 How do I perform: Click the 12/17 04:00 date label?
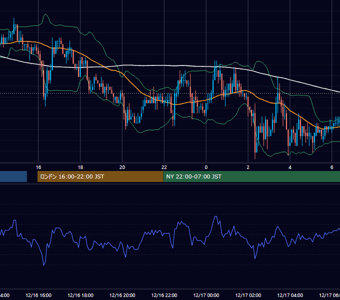click(x=290, y=295)
